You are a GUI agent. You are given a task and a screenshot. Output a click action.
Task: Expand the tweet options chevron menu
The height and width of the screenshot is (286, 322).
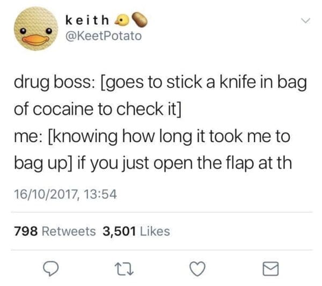click(305, 20)
